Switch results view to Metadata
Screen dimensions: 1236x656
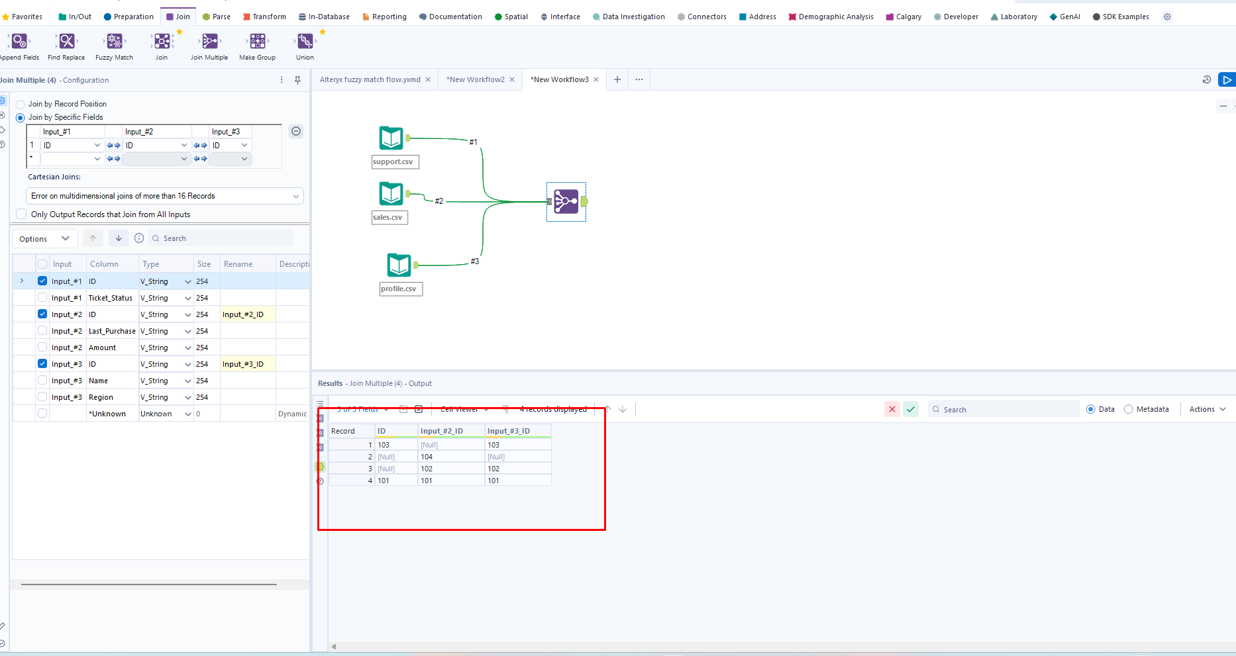point(1128,410)
